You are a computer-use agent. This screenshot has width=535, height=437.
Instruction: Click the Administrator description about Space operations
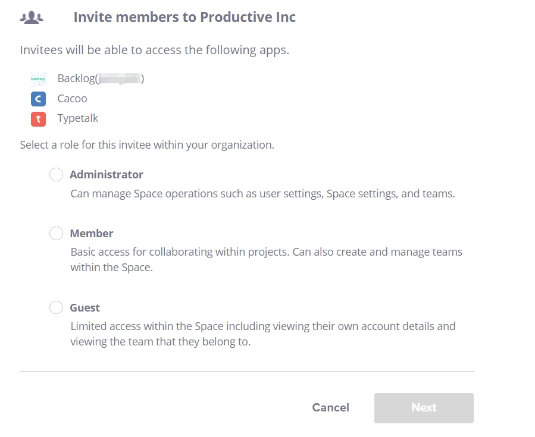coord(262,194)
